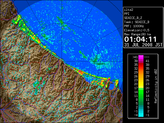Viewport: 164px width, 123px height.
Task: Click the 'Reflectivity in dBZ' axis label
Action: tap(156, 86)
